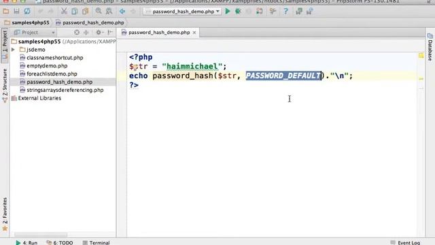Close the password_hash_demo.php editor tab
This screenshot has width=435, height=245.
click(194, 33)
